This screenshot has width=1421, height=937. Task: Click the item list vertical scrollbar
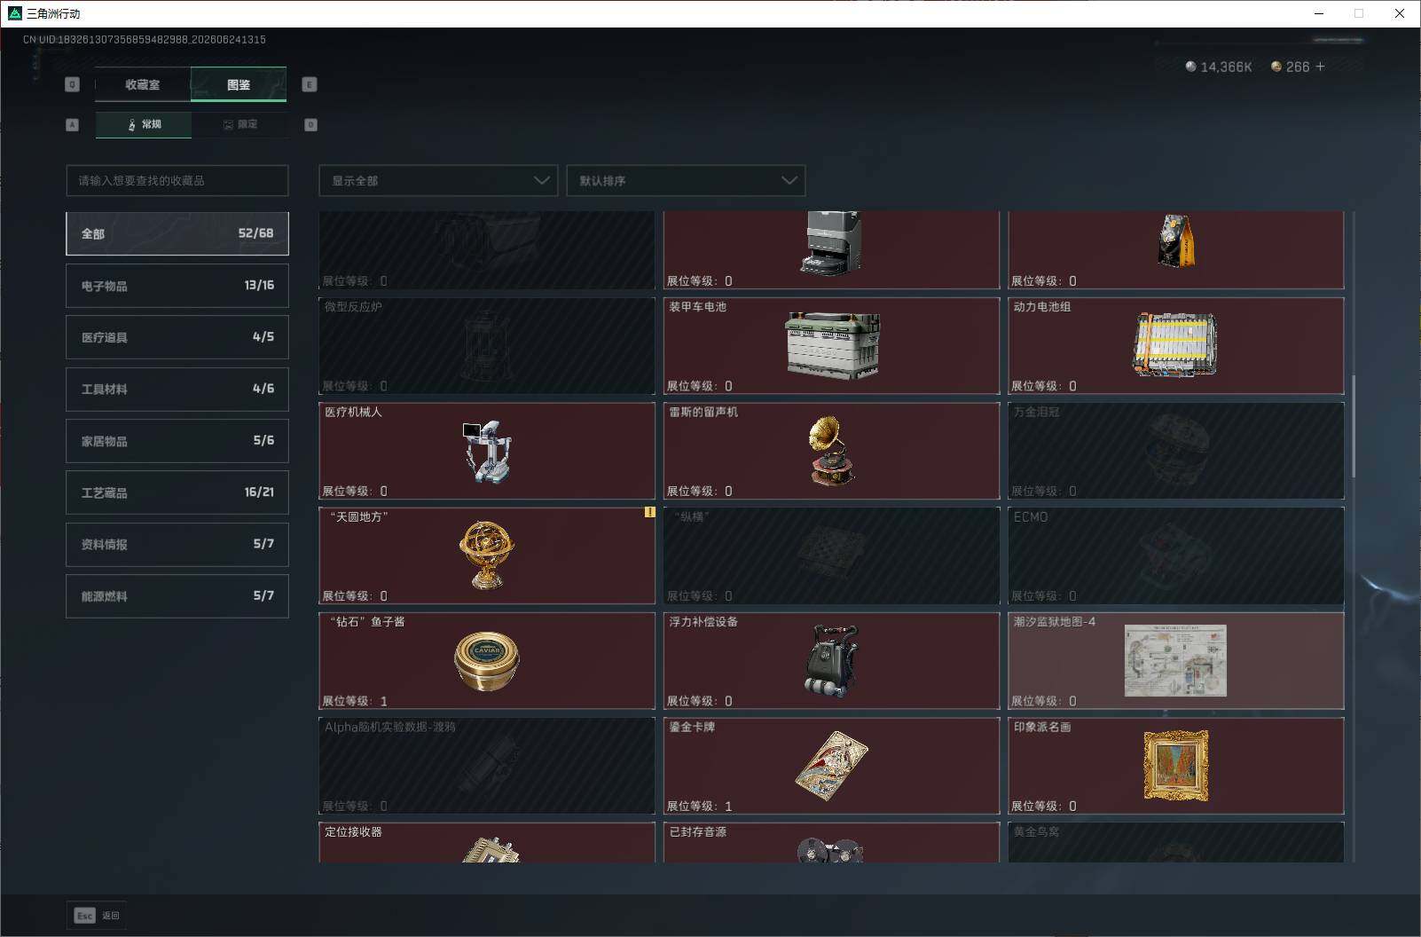[x=1354, y=425]
